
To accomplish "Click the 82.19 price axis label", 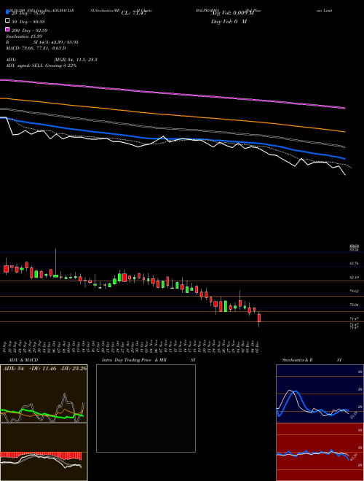I will click(x=354, y=278).
